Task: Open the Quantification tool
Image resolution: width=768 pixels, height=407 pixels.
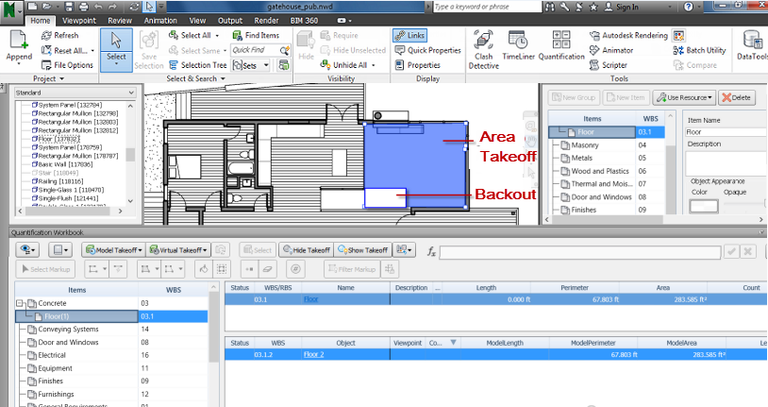Action: (561, 45)
